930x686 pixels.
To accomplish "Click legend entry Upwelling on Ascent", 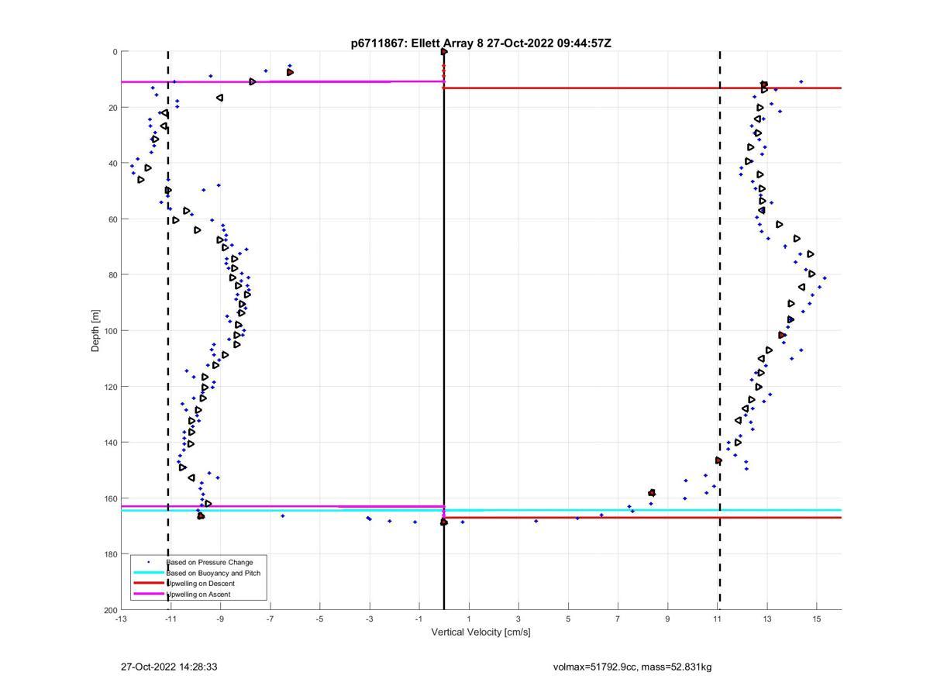I will click(x=198, y=595).
